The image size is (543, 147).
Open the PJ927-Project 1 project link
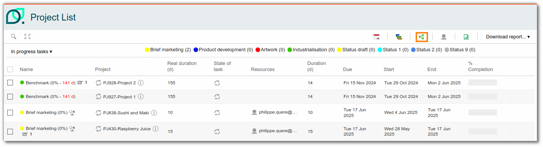coord(119,96)
